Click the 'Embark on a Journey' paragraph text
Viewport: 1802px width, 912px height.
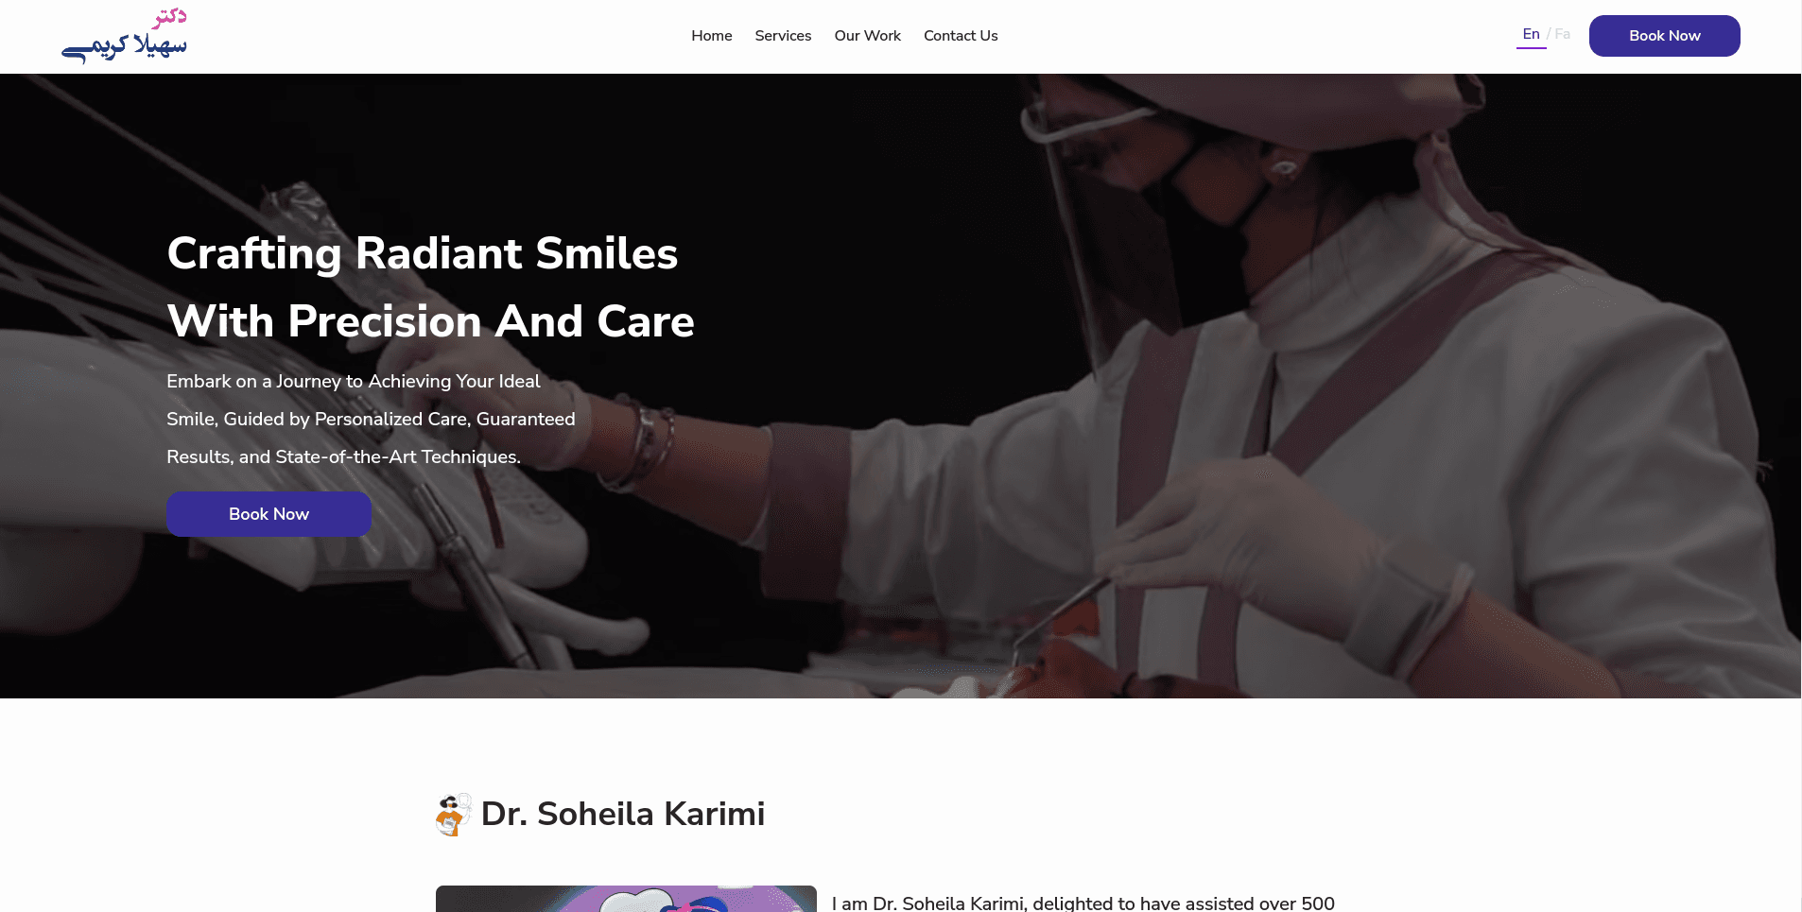point(371,419)
